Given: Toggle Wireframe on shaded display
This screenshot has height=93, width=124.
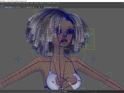Looking at the screenshot, I should 9,7.
